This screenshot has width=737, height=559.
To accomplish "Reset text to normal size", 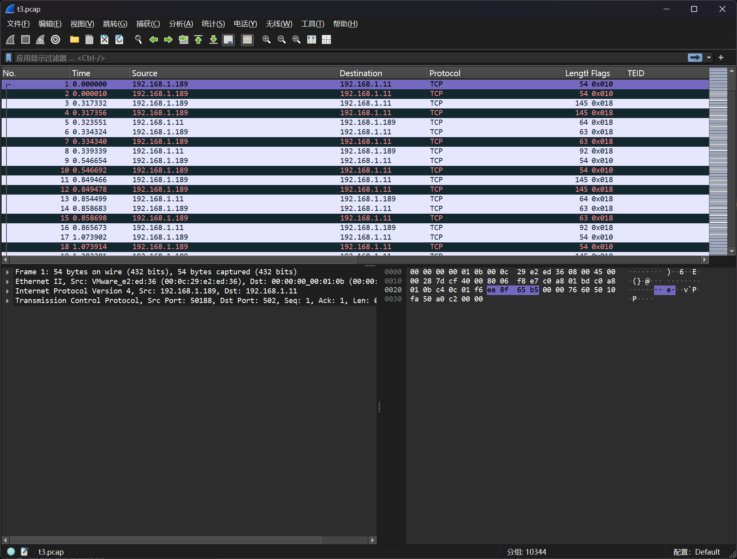I will point(296,39).
